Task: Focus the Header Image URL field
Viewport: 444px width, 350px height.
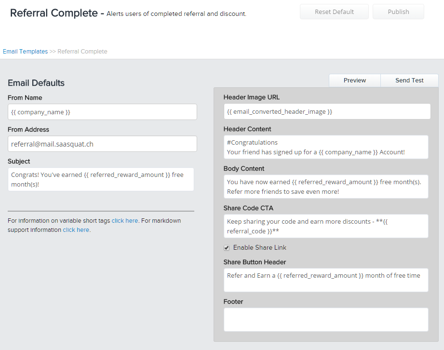Action: (327, 111)
